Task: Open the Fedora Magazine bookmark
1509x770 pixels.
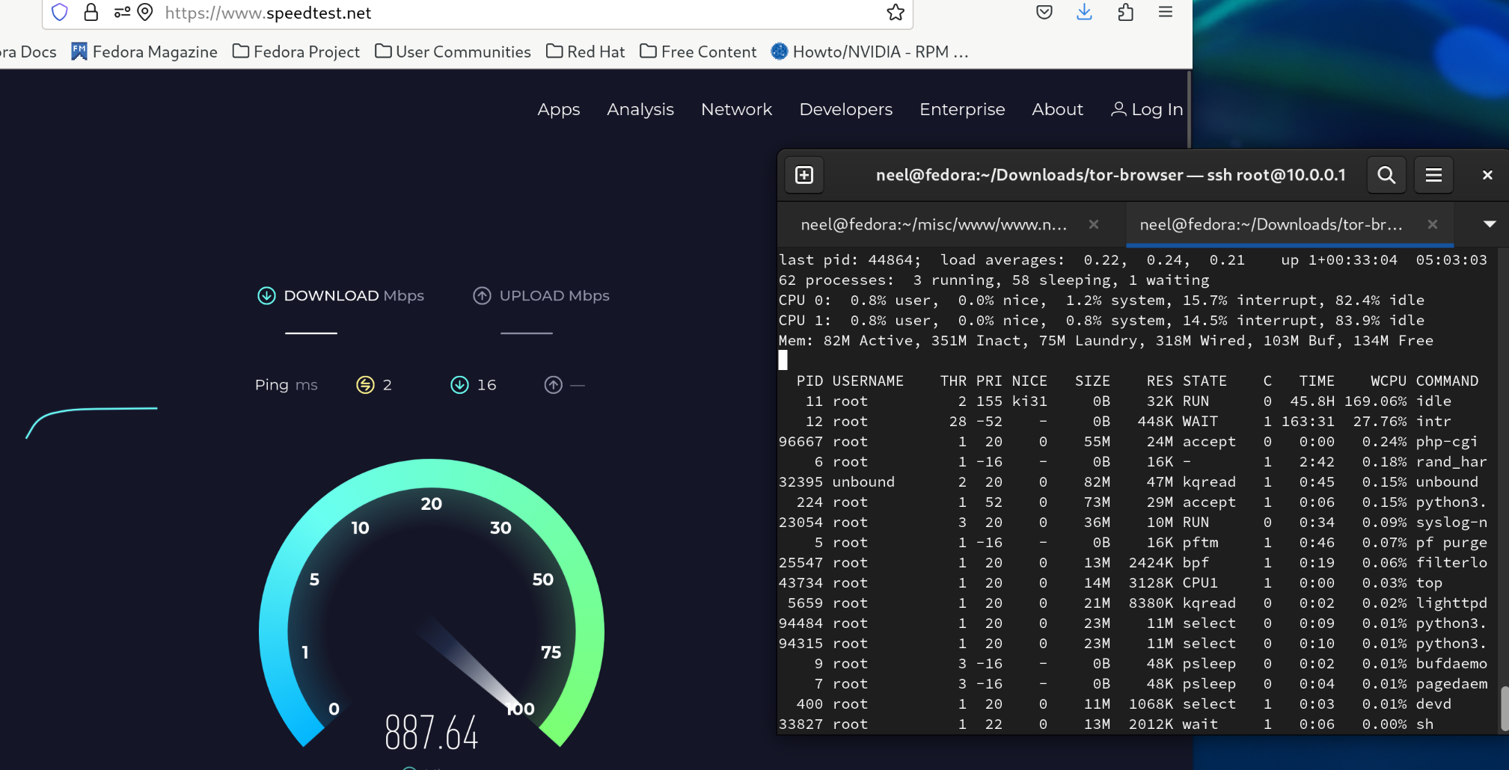Action: click(x=144, y=52)
